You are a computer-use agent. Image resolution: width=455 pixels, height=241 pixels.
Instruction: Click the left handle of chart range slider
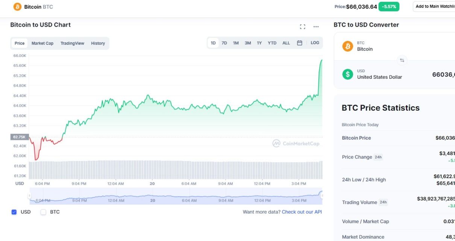pyautogui.click(x=29, y=196)
